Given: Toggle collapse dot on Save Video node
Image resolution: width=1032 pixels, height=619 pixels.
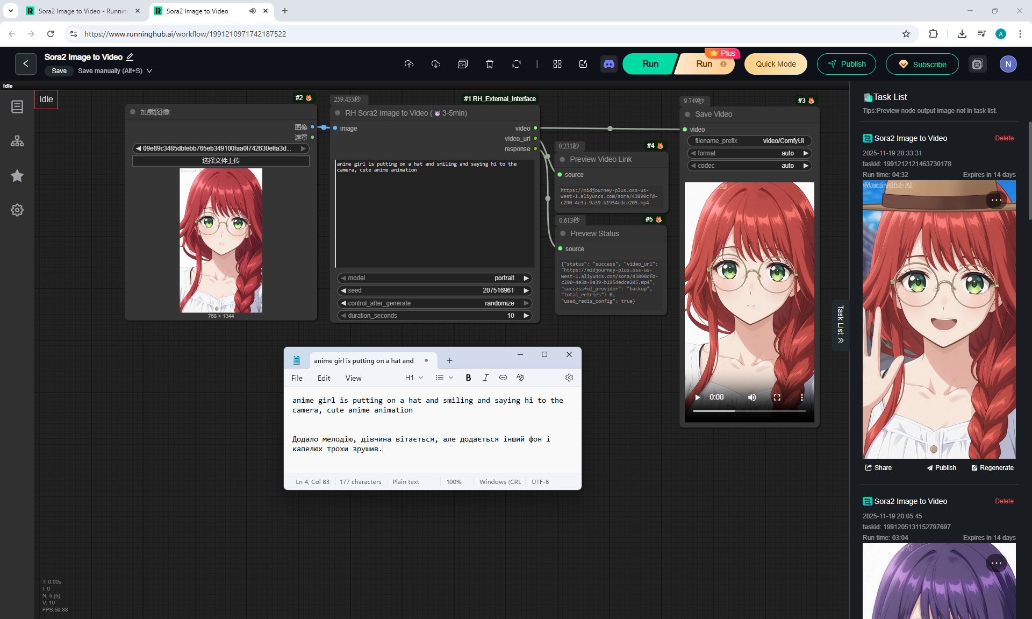Looking at the screenshot, I should pos(687,114).
